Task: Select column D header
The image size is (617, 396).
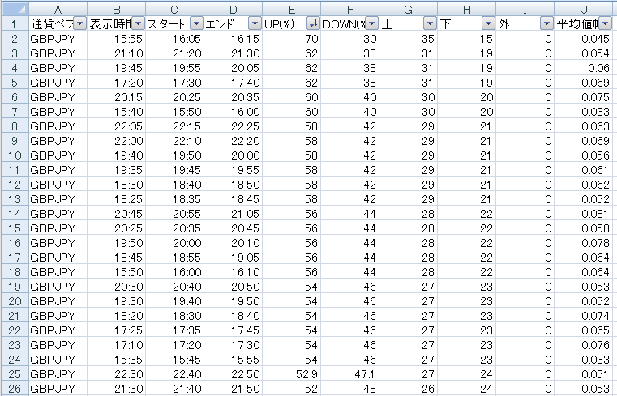Action: tap(233, 9)
